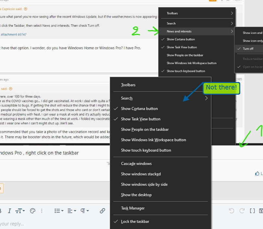
Task: Choose Cascade windows from the context menu
Action: [x=136, y=164]
